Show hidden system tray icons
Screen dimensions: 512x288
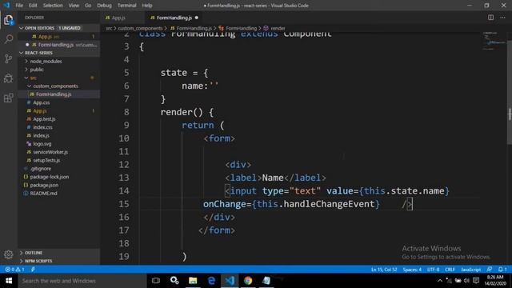click(x=440, y=281)
